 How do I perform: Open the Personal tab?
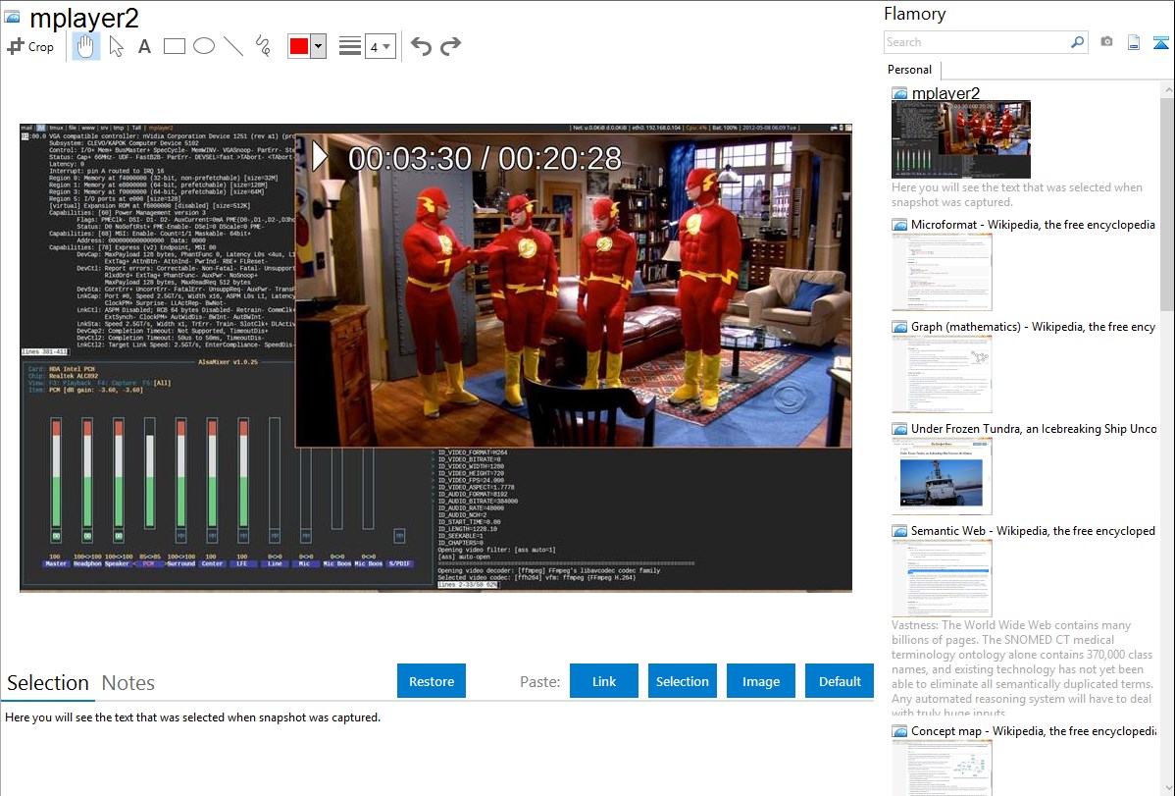[909, 70]
